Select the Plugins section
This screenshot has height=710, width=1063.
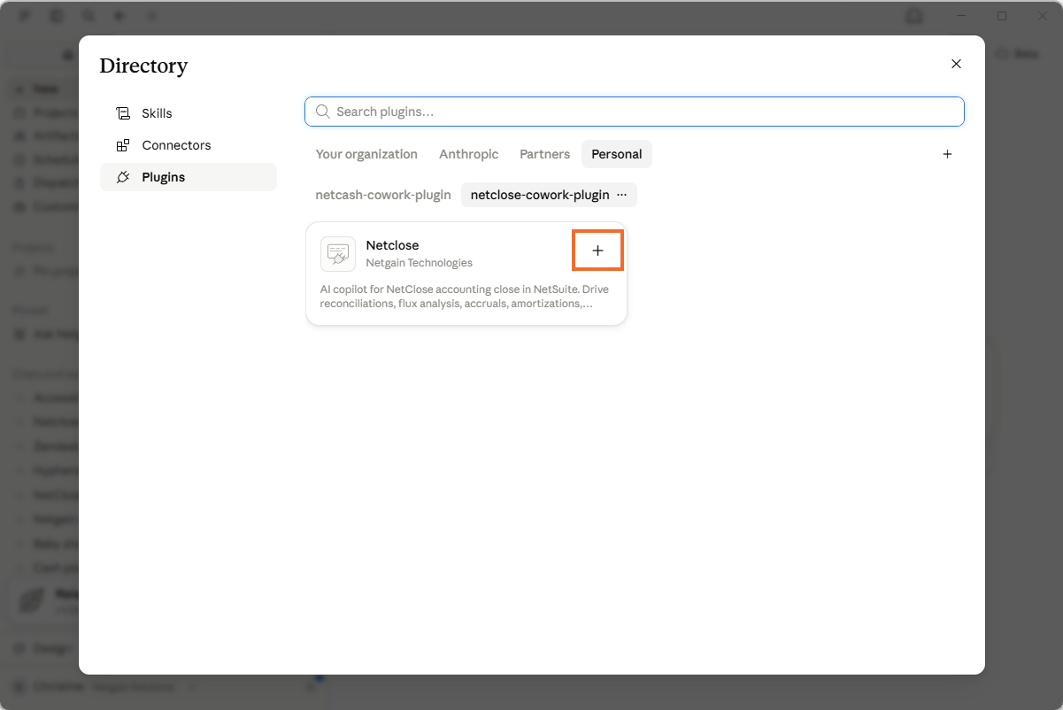pyautogui.click(x=189, y=177)
